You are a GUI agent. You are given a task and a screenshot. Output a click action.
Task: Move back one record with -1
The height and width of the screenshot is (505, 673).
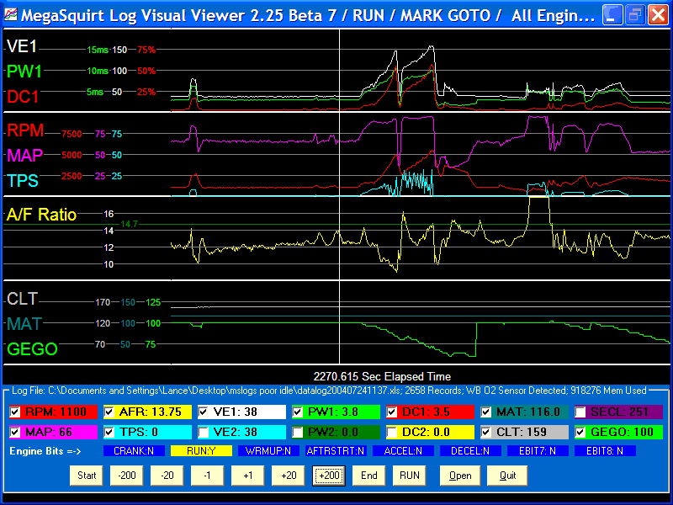208,476
